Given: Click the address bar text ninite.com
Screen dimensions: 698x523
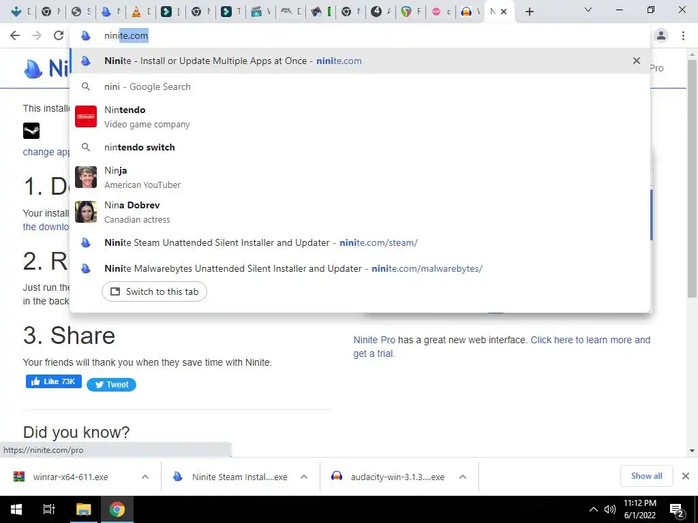Looking at the screenshot, I should pyautogui.click(x=126, y=35).
